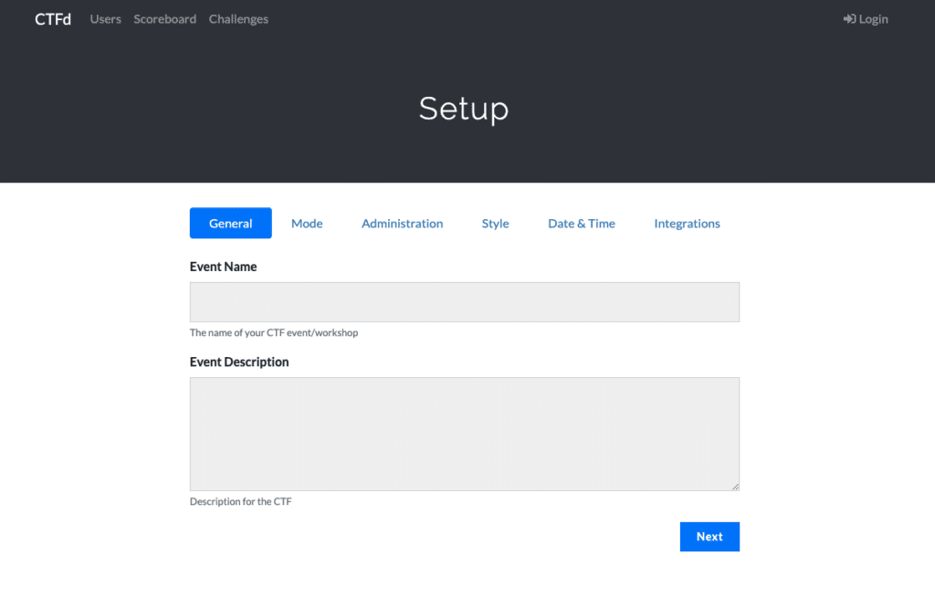Open the Scoreboard page
This screenshot has height=598, width=935.
[164, 18]
